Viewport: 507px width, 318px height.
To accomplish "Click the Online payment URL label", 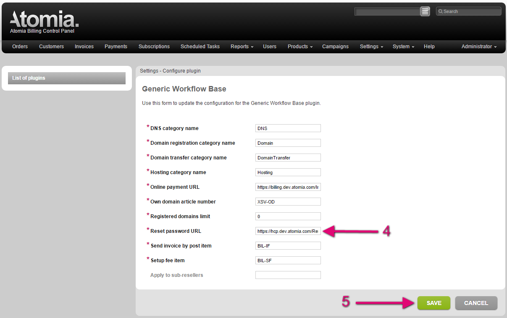I will (175, 187).
